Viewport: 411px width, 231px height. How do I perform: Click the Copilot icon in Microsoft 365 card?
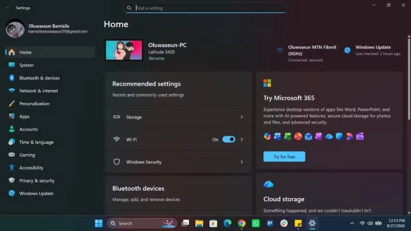(267, 137)
